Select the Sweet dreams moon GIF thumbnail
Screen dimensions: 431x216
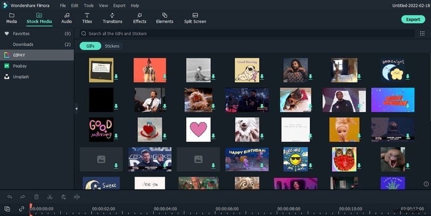(101, 183)
